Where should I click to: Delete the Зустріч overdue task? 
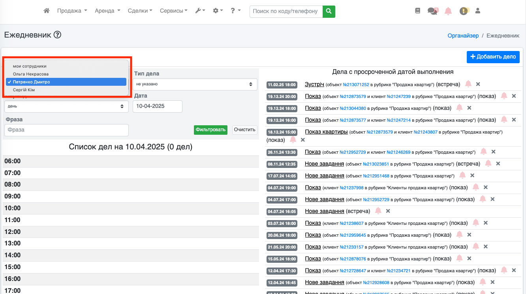[x=478, y=84]
